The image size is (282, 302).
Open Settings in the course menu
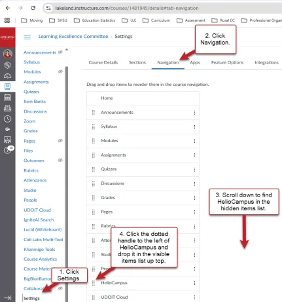click(31, 298)
